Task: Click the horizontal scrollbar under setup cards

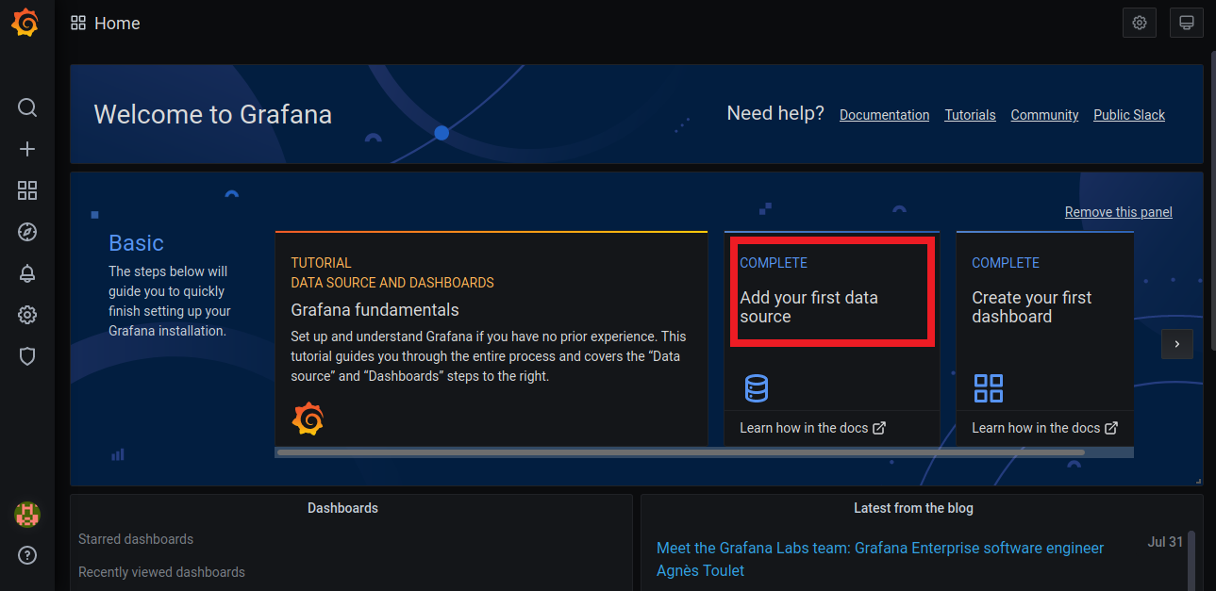Action: [680, 452]
